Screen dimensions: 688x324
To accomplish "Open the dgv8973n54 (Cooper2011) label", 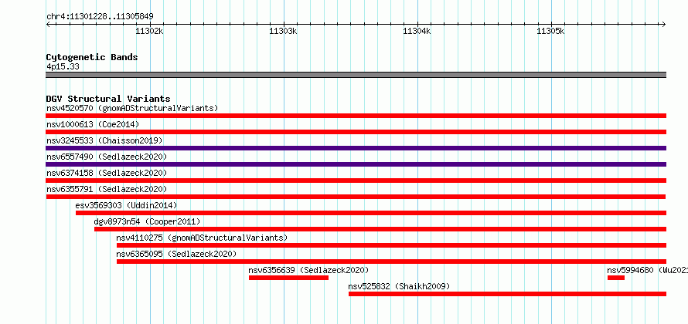I will click(x=147, y=221).
